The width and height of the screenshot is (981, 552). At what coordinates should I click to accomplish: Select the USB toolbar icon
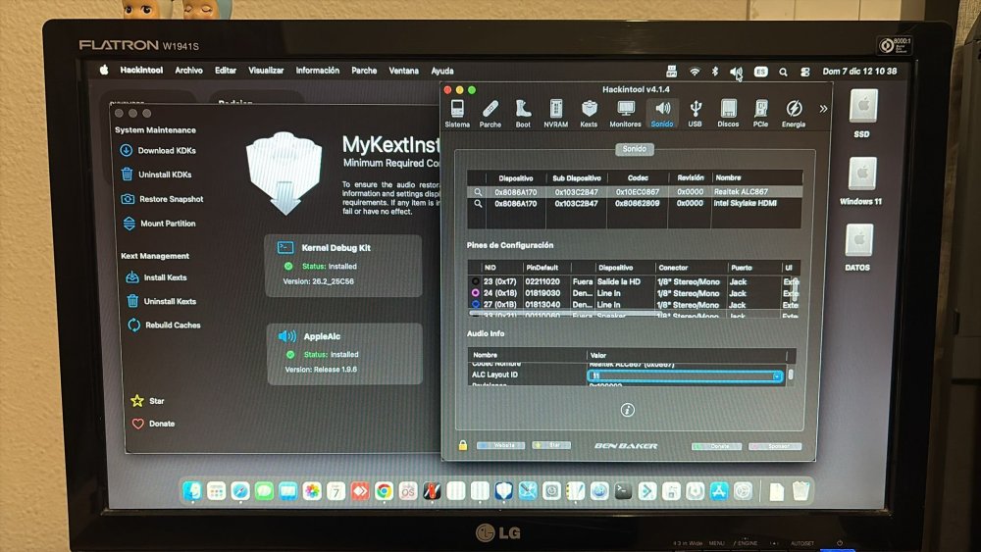[696, 113]
